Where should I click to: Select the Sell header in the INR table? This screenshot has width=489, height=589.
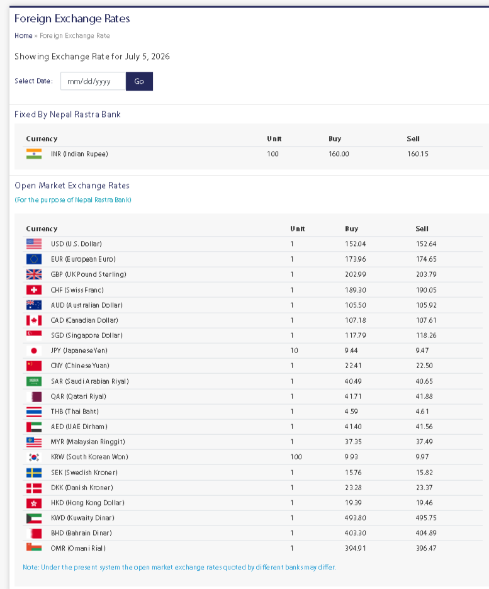pyautogui.click(x=413, y=138)
